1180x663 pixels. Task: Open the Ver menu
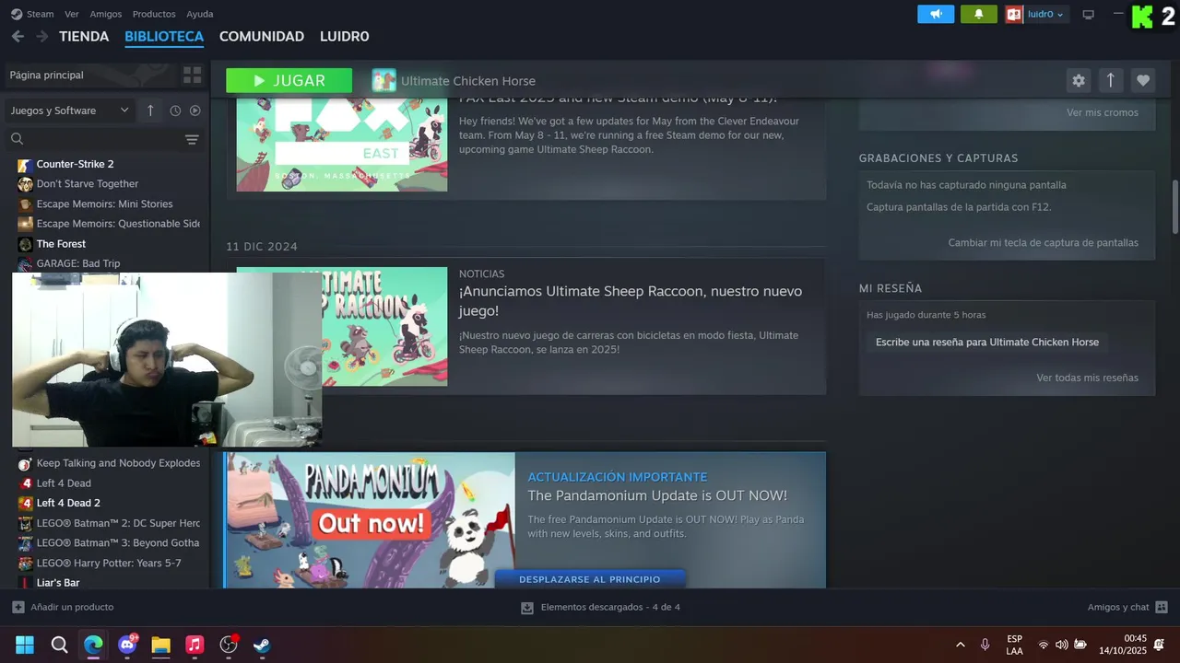72,14
